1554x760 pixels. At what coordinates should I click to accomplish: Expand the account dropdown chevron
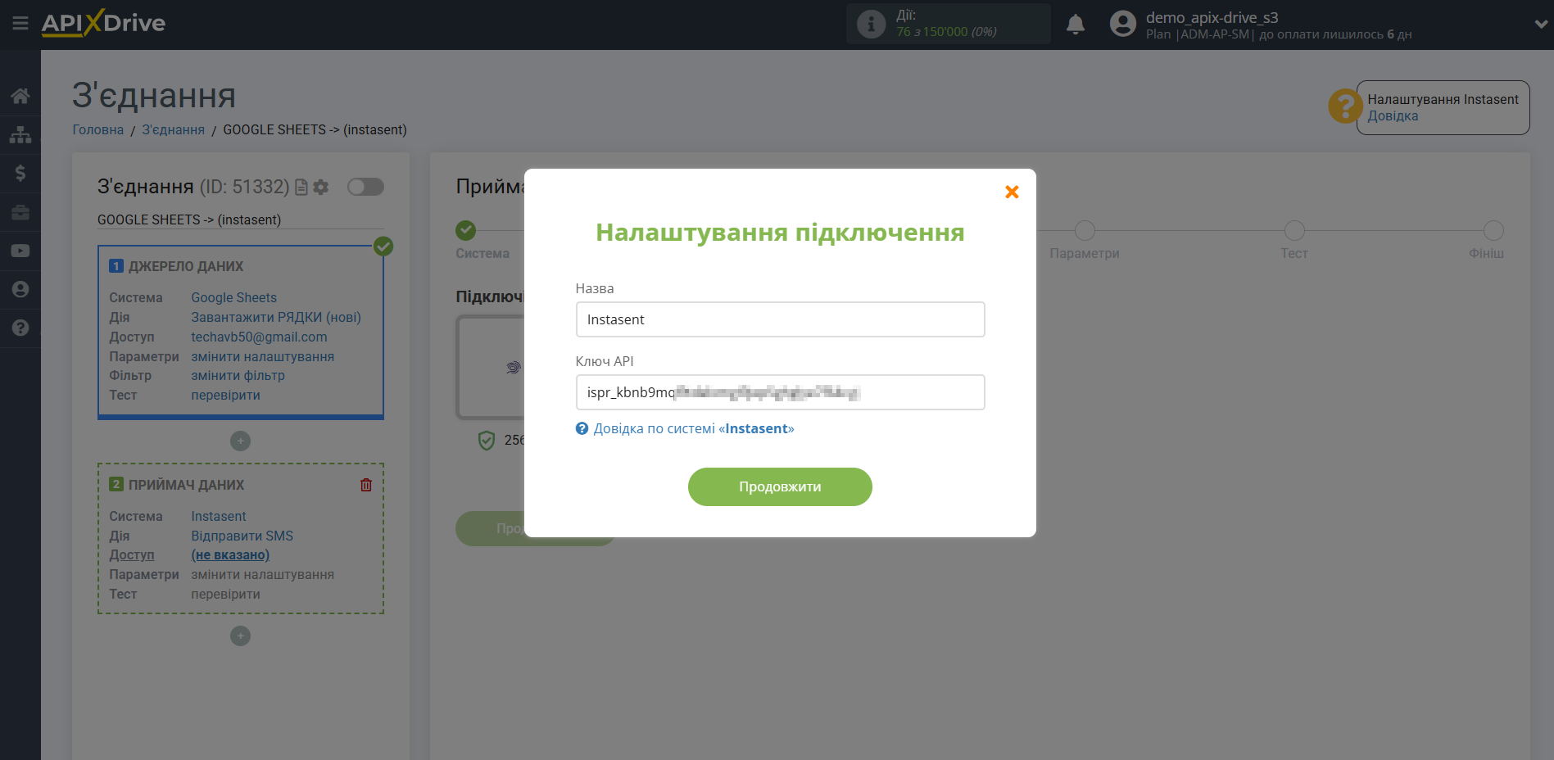coord(1540,25)
